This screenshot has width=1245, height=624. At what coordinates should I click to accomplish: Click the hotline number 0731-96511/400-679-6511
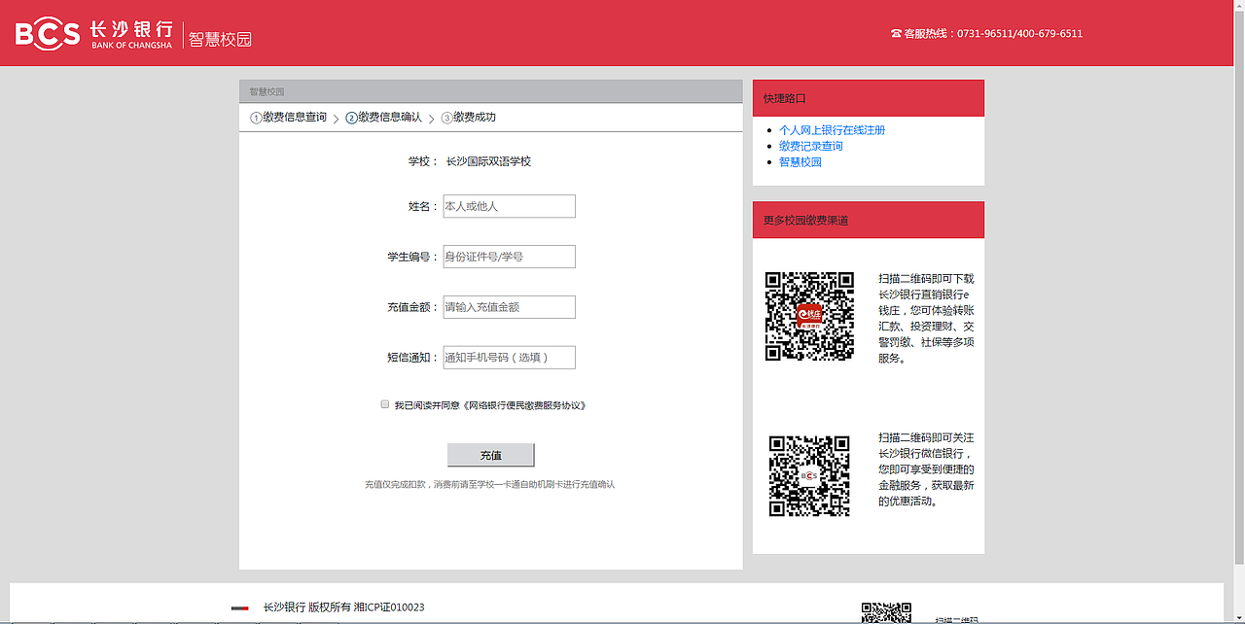(1019, 33)
